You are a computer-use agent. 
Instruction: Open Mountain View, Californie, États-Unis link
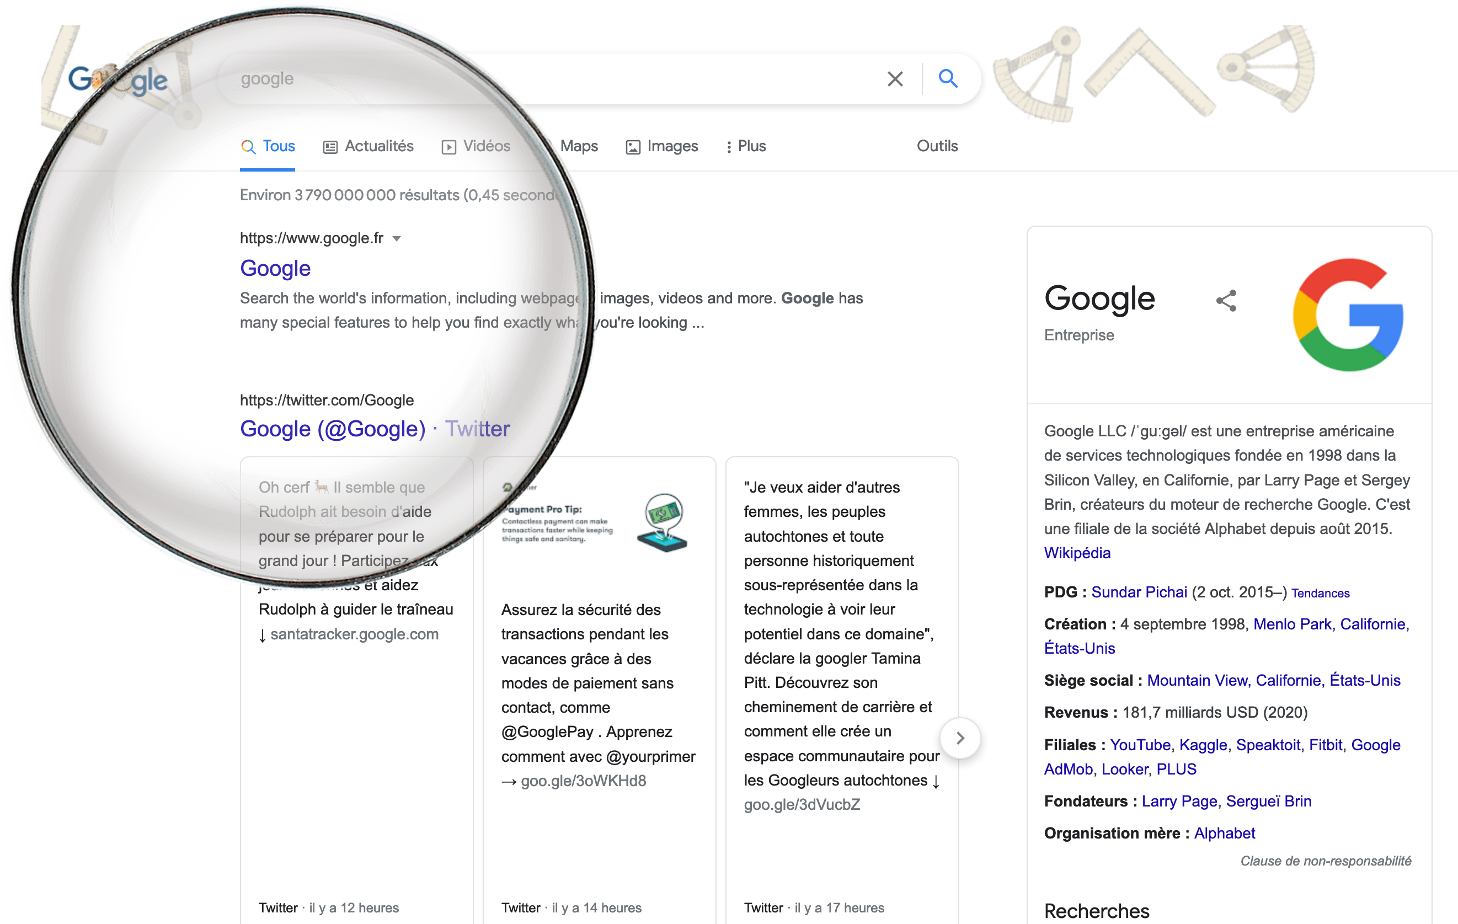pos(1274,680)
